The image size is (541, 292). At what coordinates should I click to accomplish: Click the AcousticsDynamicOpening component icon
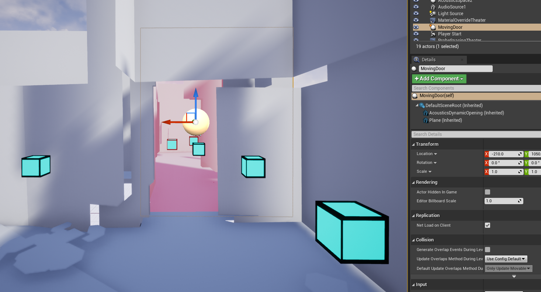click(426, 113)
